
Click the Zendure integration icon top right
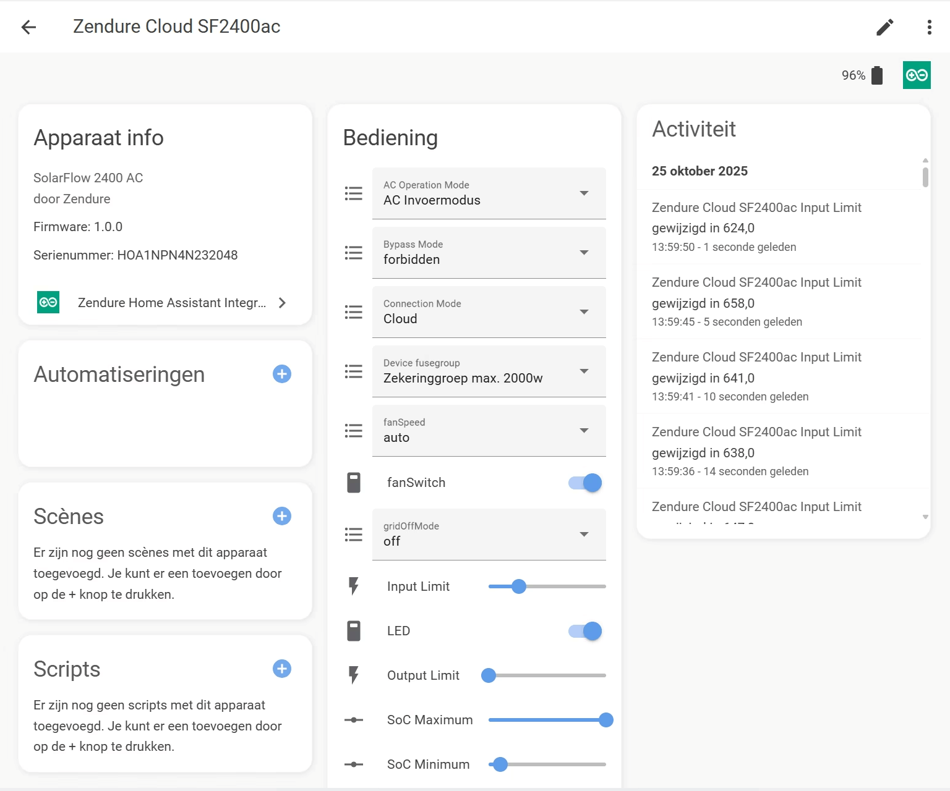pyautogui.click(x=917, y=75)
